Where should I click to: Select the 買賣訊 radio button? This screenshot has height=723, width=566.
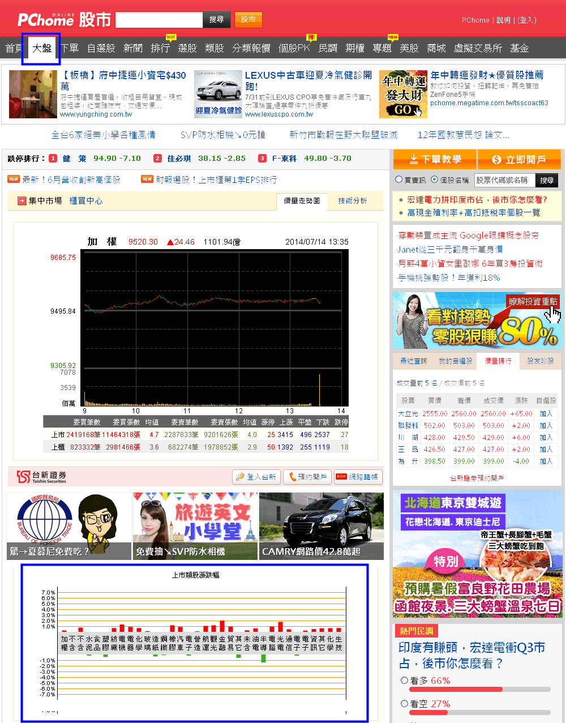[398, 179]
